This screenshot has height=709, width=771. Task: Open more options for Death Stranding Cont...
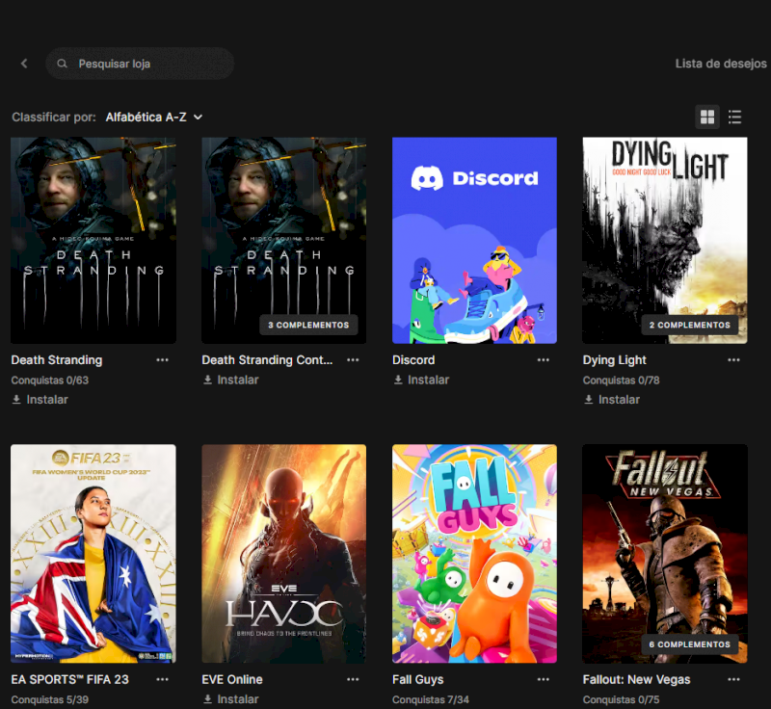click(x=353, y=360)
